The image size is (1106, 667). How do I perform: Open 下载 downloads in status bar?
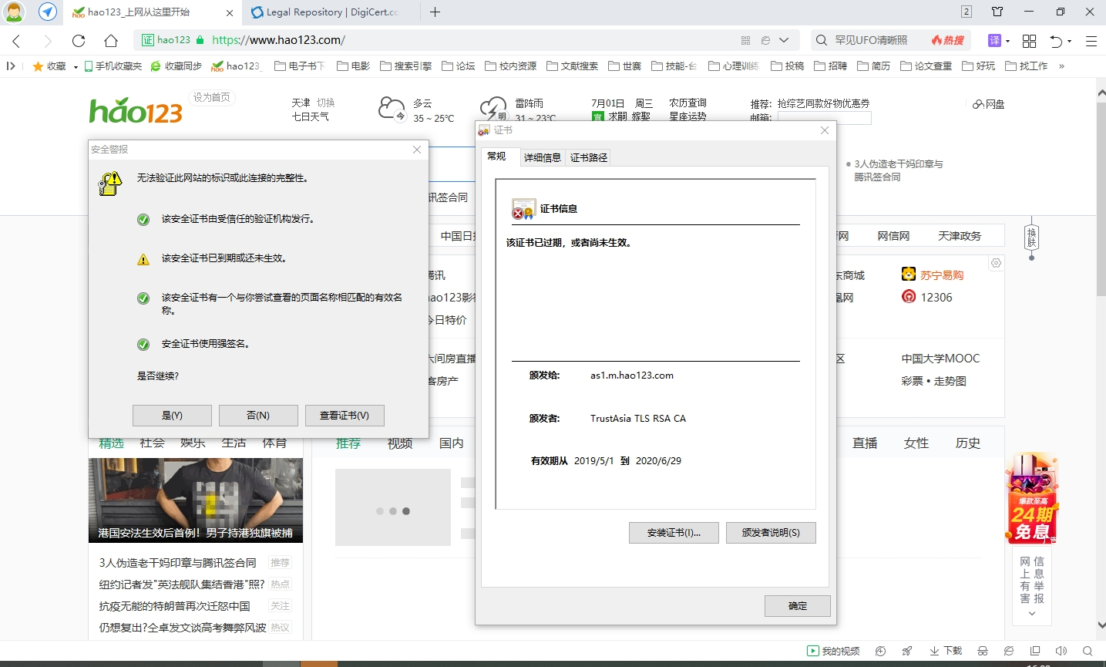point(946,651)
